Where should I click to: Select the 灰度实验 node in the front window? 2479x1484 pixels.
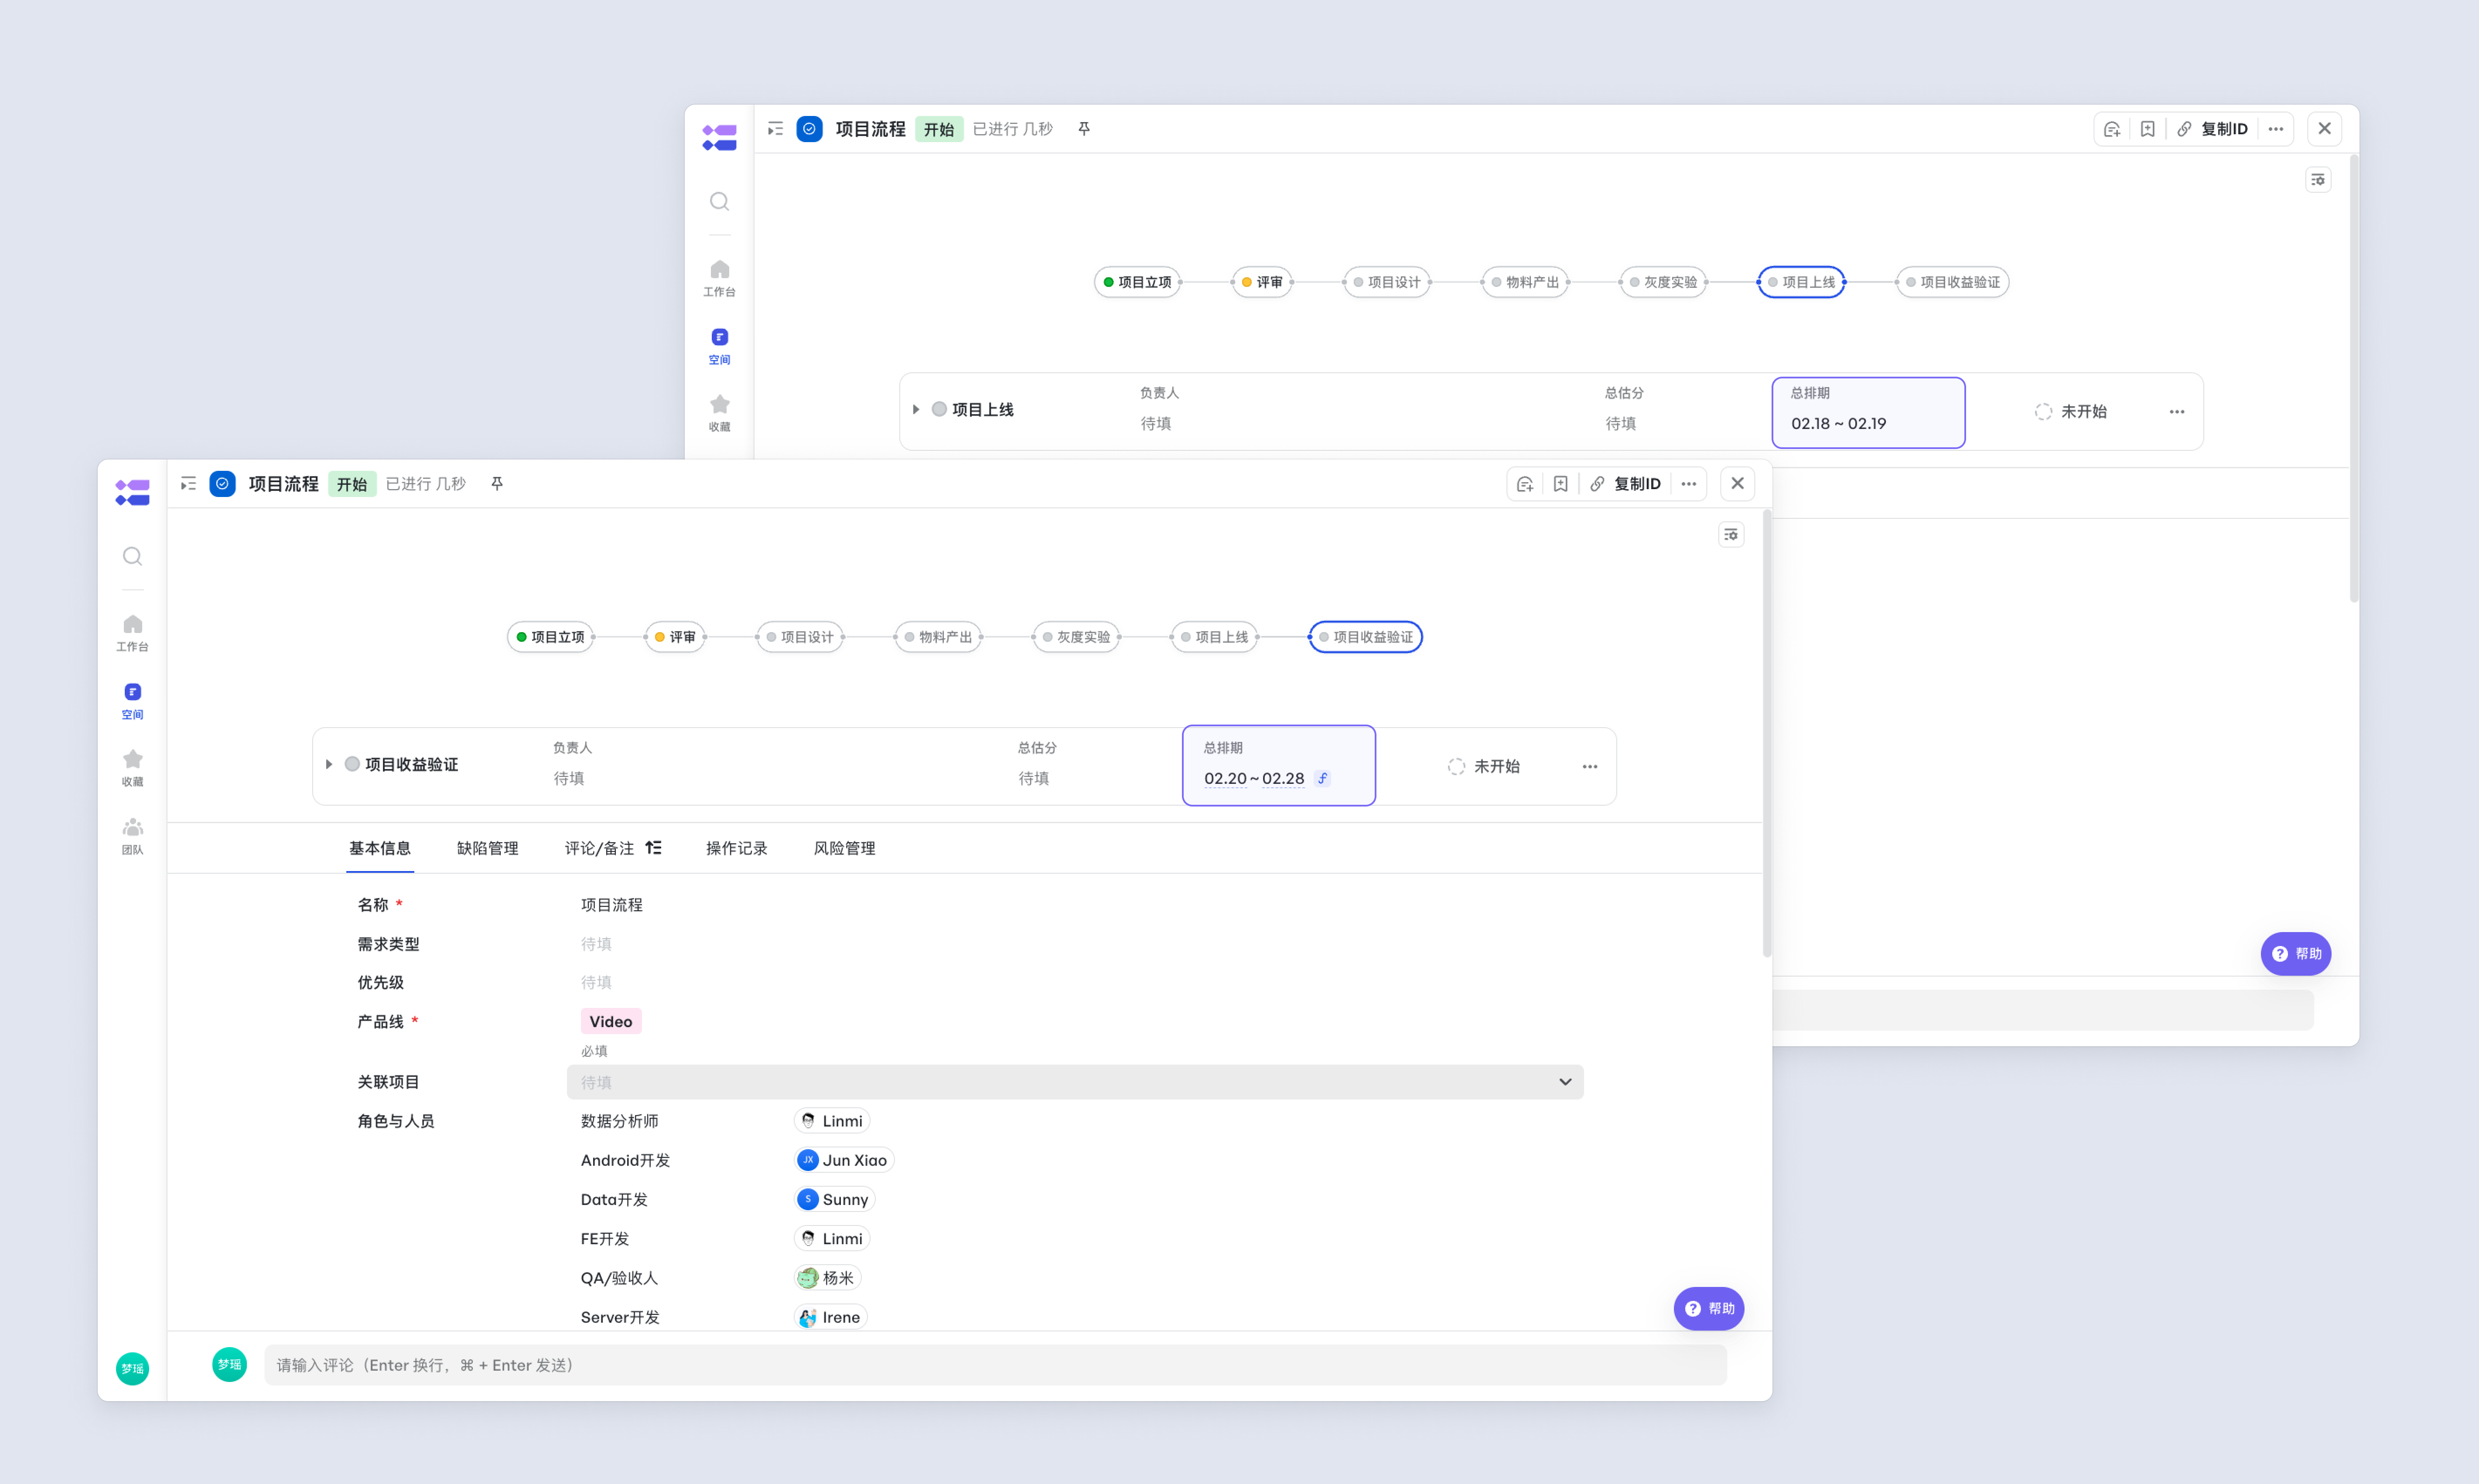(1076, 637)
